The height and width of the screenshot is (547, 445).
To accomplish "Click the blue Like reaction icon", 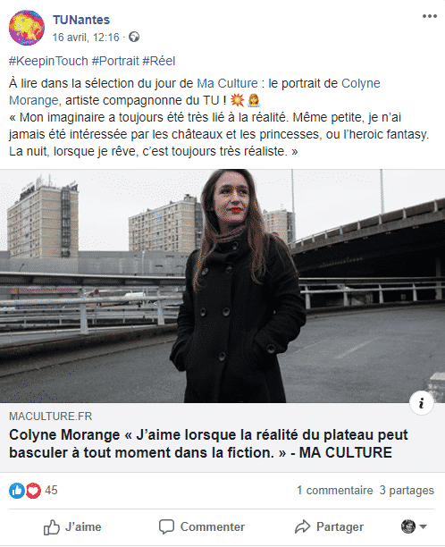I will coord(17,491).
